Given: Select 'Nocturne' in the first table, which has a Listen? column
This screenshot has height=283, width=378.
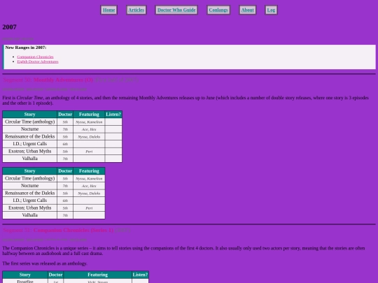Looking at the screenshot, I should coord(30,129).
